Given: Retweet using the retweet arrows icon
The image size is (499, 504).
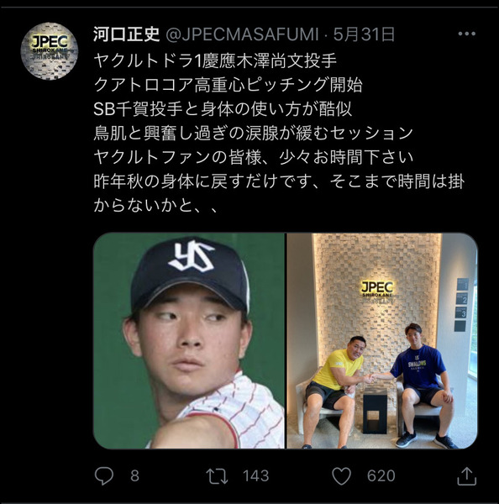Looking at the screenshot, I should pos(217,476).
